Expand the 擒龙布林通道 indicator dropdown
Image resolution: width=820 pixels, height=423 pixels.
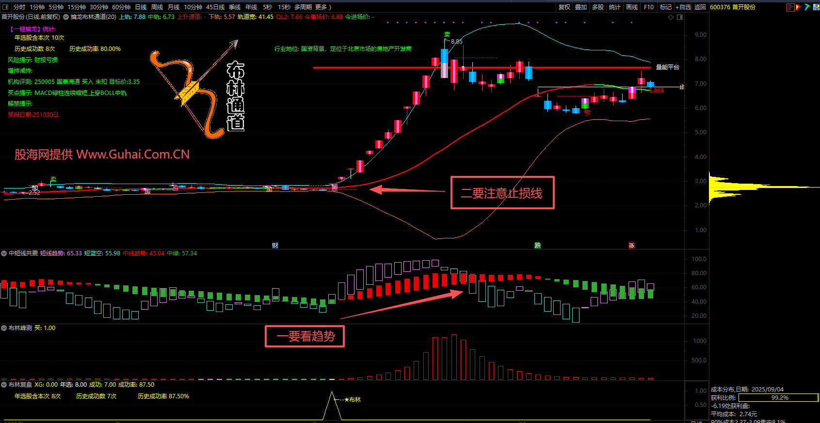66,17
